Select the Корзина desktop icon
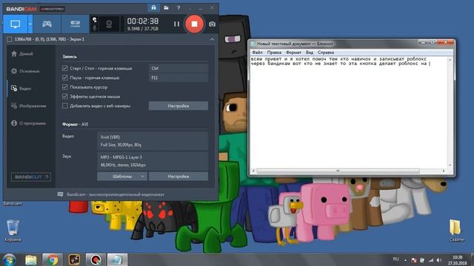 [13, 231]
